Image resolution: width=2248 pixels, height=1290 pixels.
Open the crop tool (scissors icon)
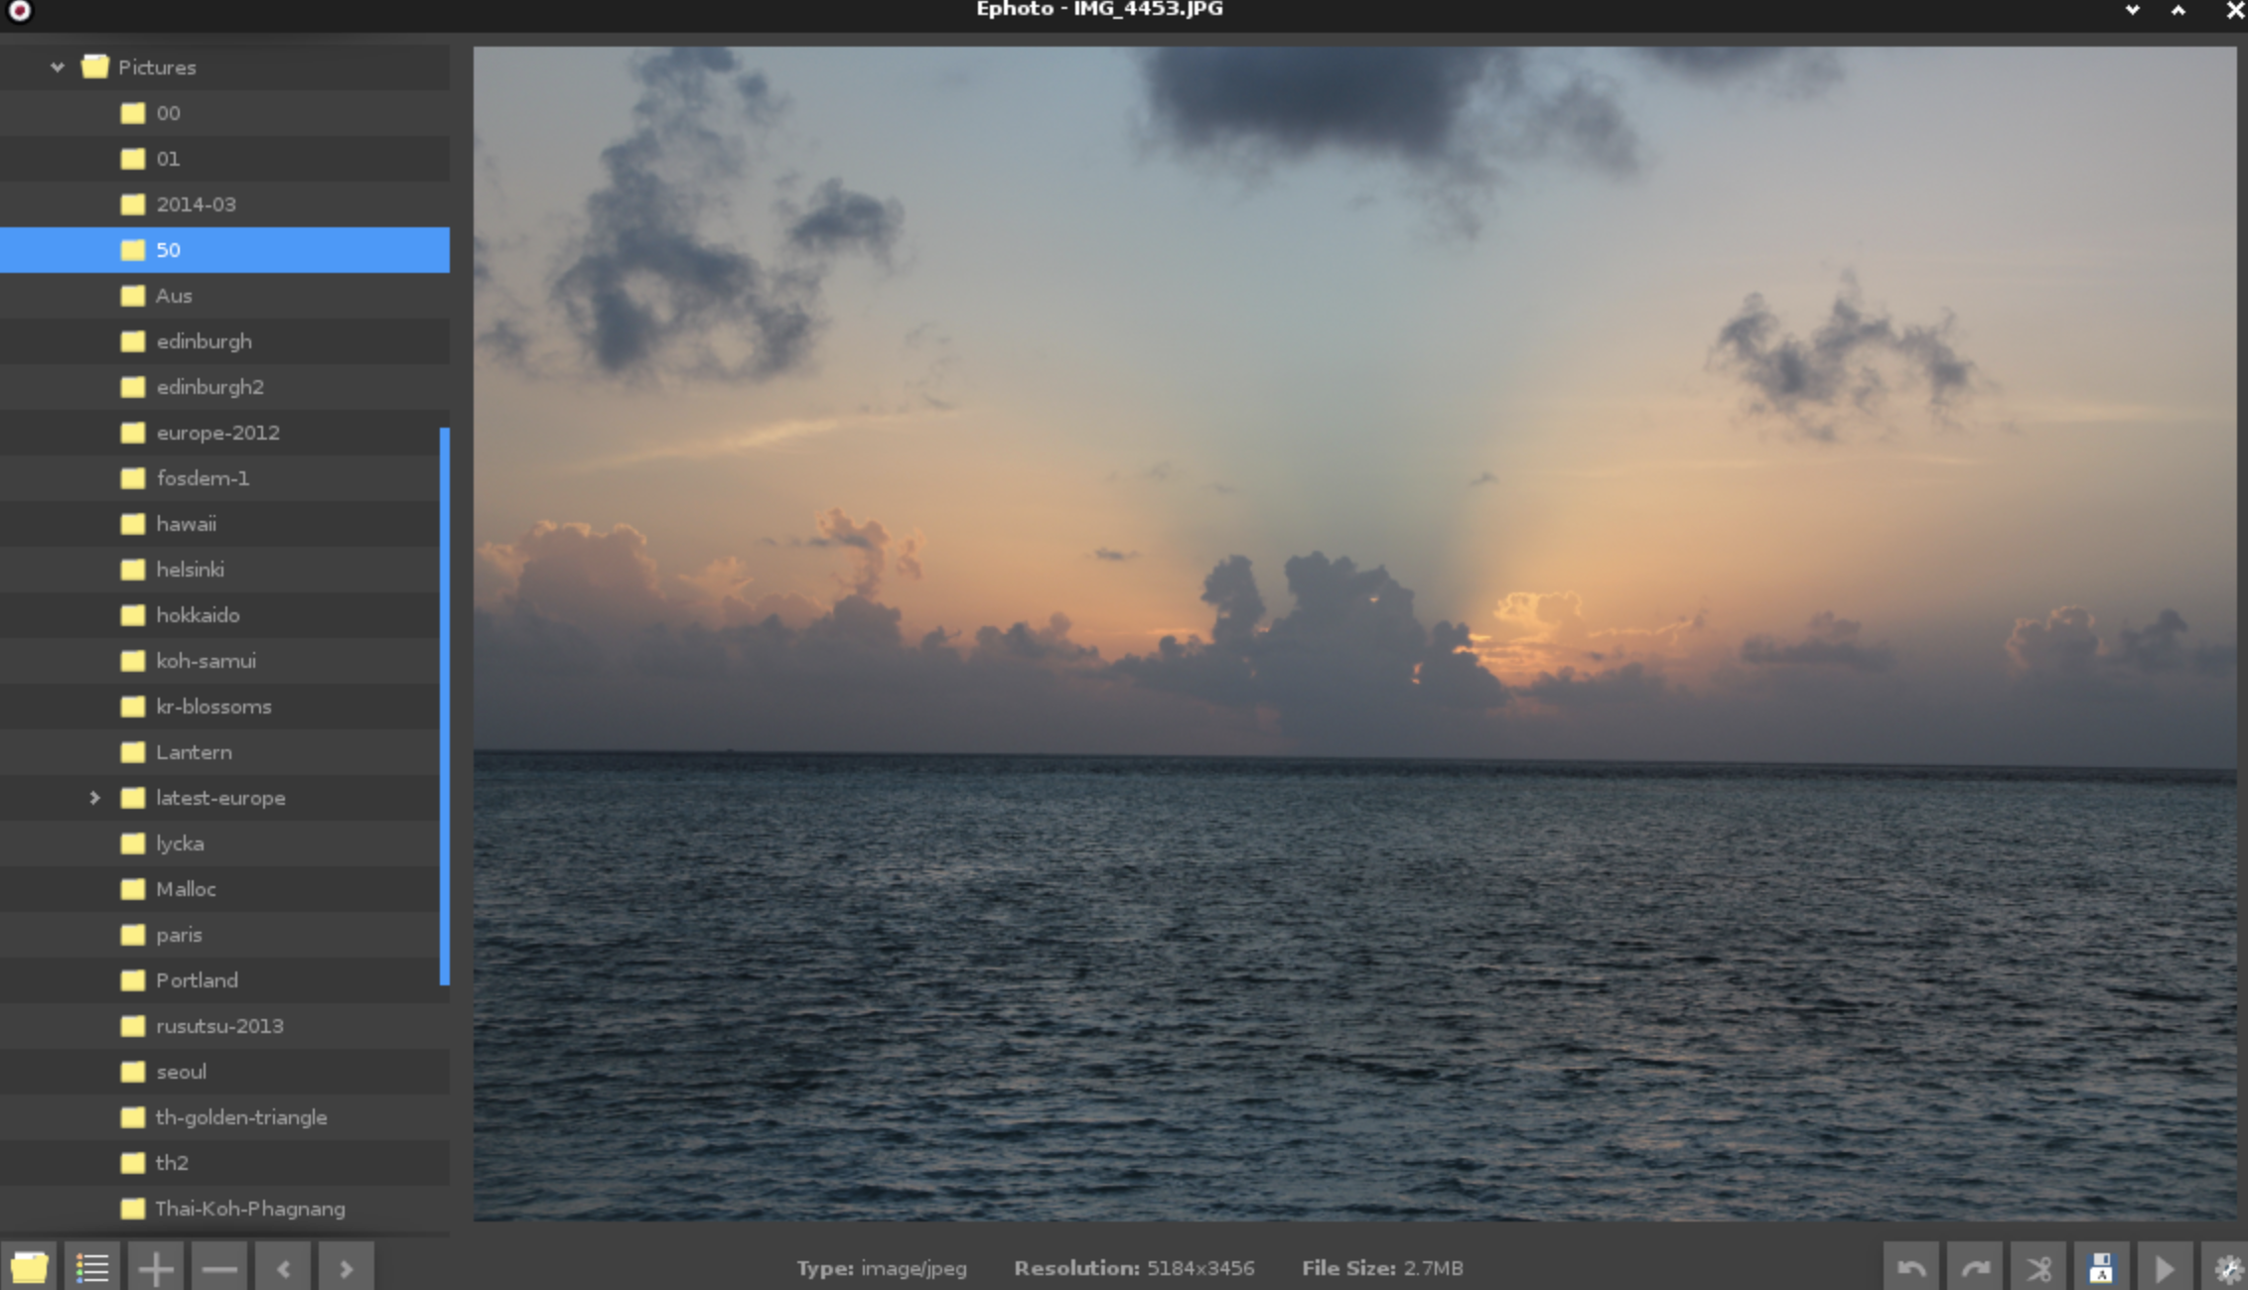[2038, 1267]
